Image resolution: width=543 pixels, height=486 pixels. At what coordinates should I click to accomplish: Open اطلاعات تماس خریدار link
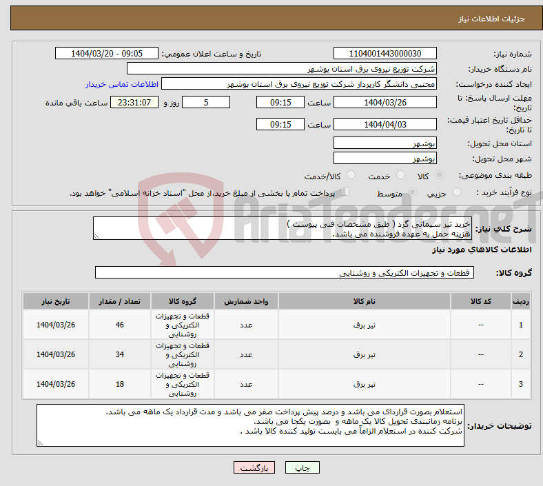point(122,84)
